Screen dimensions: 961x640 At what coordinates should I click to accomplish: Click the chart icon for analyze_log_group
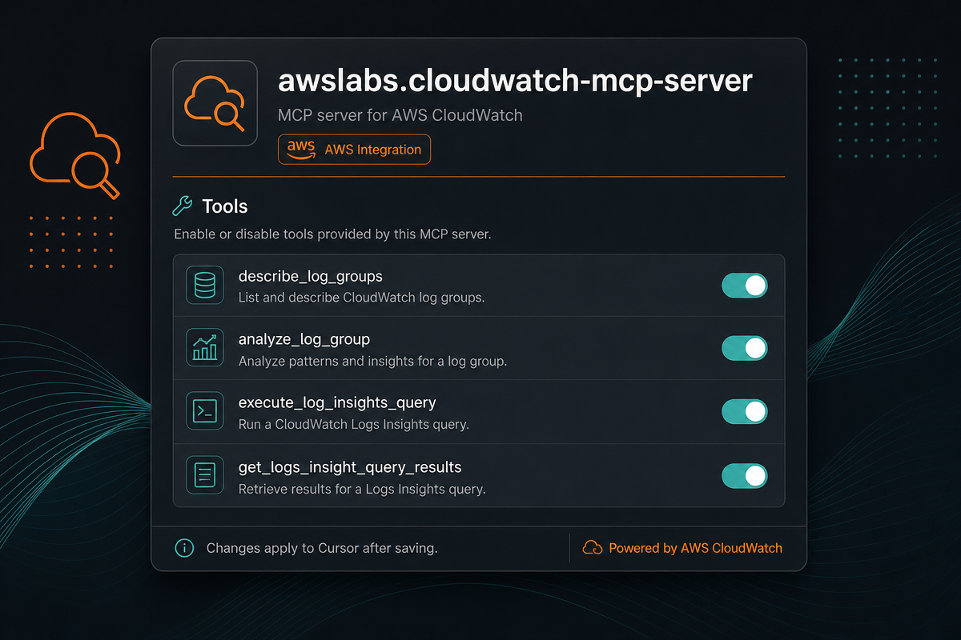[205, 348]
